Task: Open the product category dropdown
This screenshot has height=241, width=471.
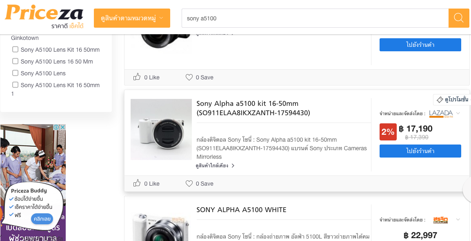Action: (x=132, y=18)
